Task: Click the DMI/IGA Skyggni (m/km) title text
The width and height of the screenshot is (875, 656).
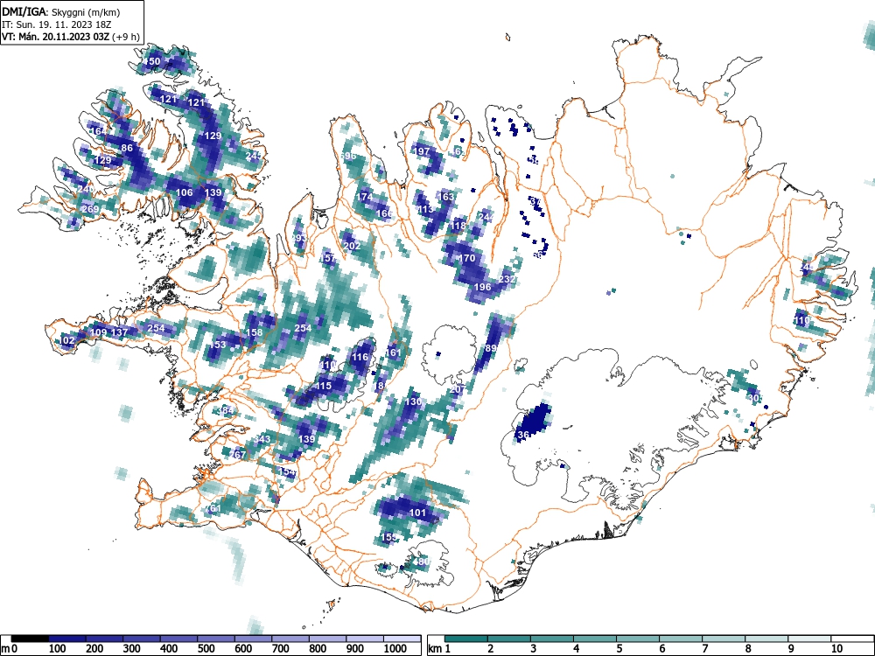Action: tap(61, 11)
